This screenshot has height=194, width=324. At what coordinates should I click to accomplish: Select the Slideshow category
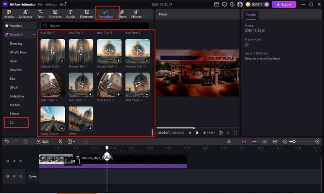coord(17,96)
